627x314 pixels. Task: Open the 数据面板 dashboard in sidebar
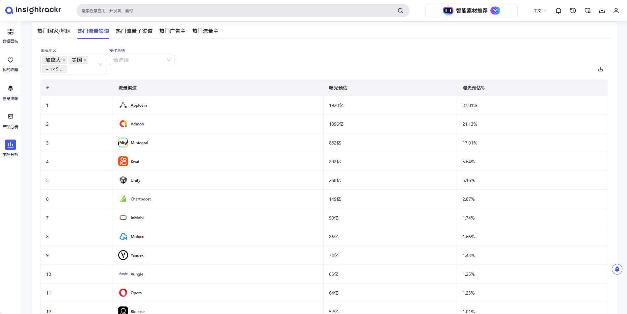coord(11,36)
